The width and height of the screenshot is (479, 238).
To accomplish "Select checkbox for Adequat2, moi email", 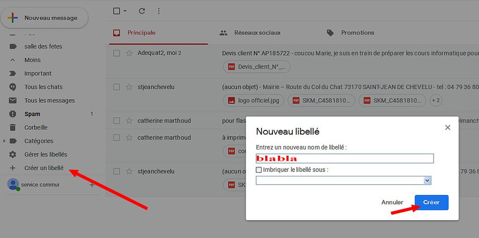I will click(116, 53).
